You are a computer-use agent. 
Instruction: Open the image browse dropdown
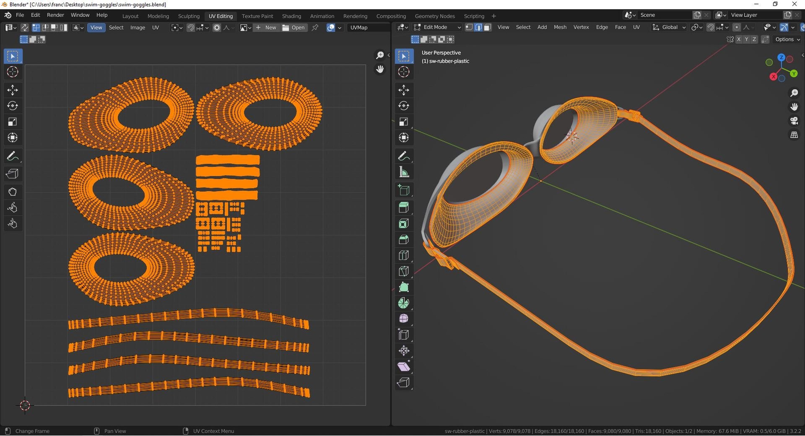pyautogui.click(x=245, y=28)
